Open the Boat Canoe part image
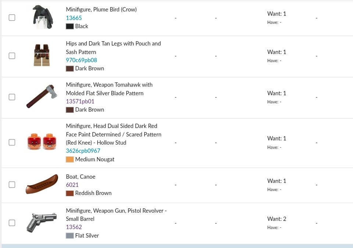Image resolution: width=353 pixels, height=248 pixels. (42, 184)
